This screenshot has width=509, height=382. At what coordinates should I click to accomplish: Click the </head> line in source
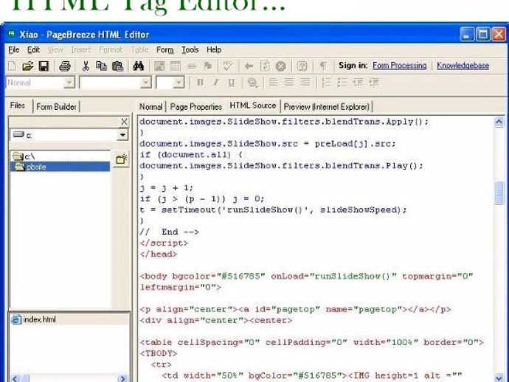[x=159, y=254]
